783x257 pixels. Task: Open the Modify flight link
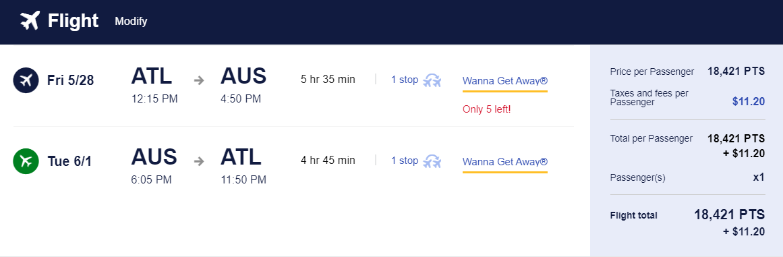(x=131, y=22)
